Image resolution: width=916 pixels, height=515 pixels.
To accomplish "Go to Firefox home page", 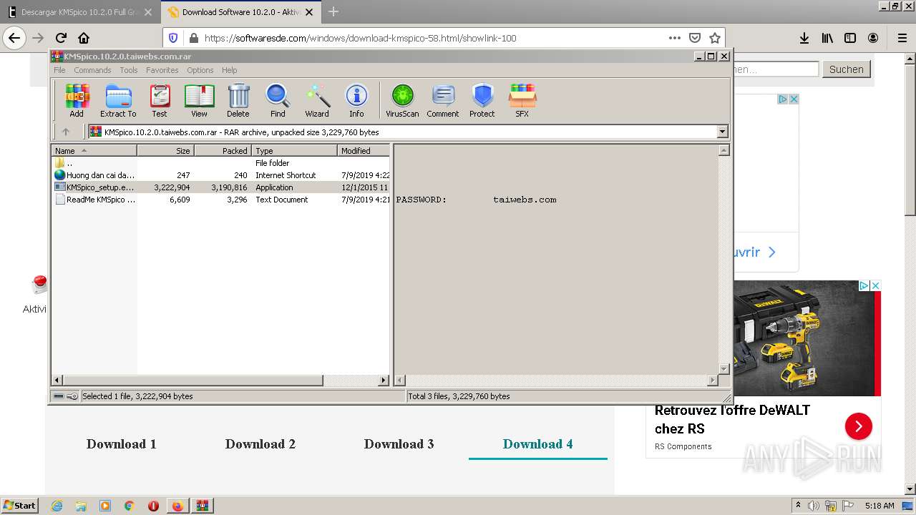I will tap(84, 38).
